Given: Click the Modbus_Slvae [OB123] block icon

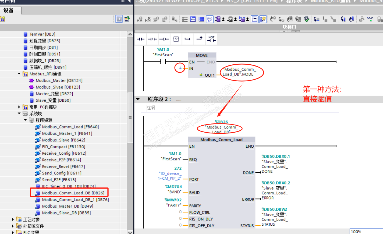Looking at the screenshot, I should click(32, 87).
